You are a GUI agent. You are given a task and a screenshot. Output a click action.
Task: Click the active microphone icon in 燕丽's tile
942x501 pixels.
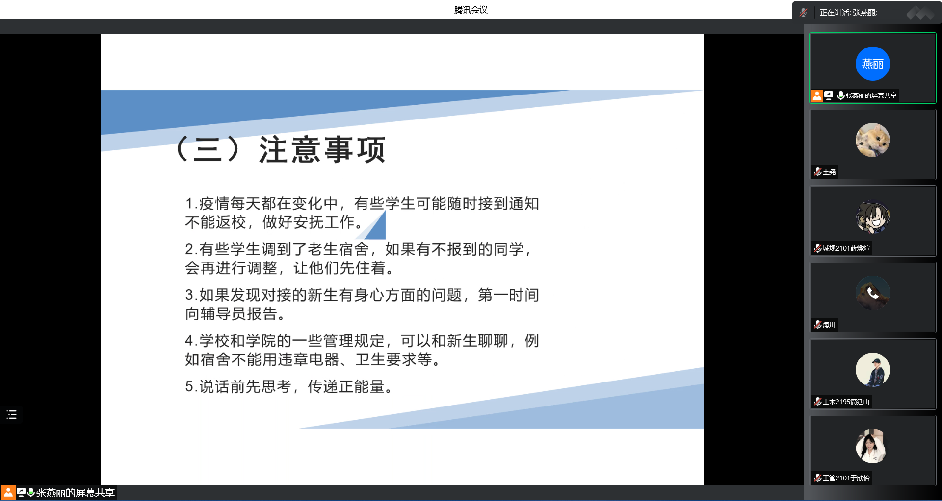(840, 95)
